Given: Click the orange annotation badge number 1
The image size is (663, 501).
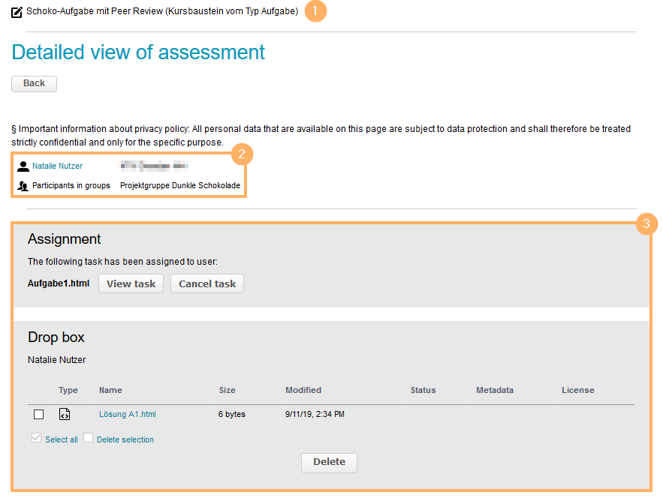Looking at the screenshot, I should point(316,12).
